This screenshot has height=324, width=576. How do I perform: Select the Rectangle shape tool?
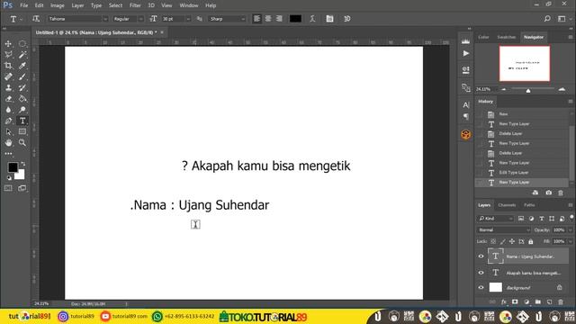pyautogui.click(x=22, y=132)
